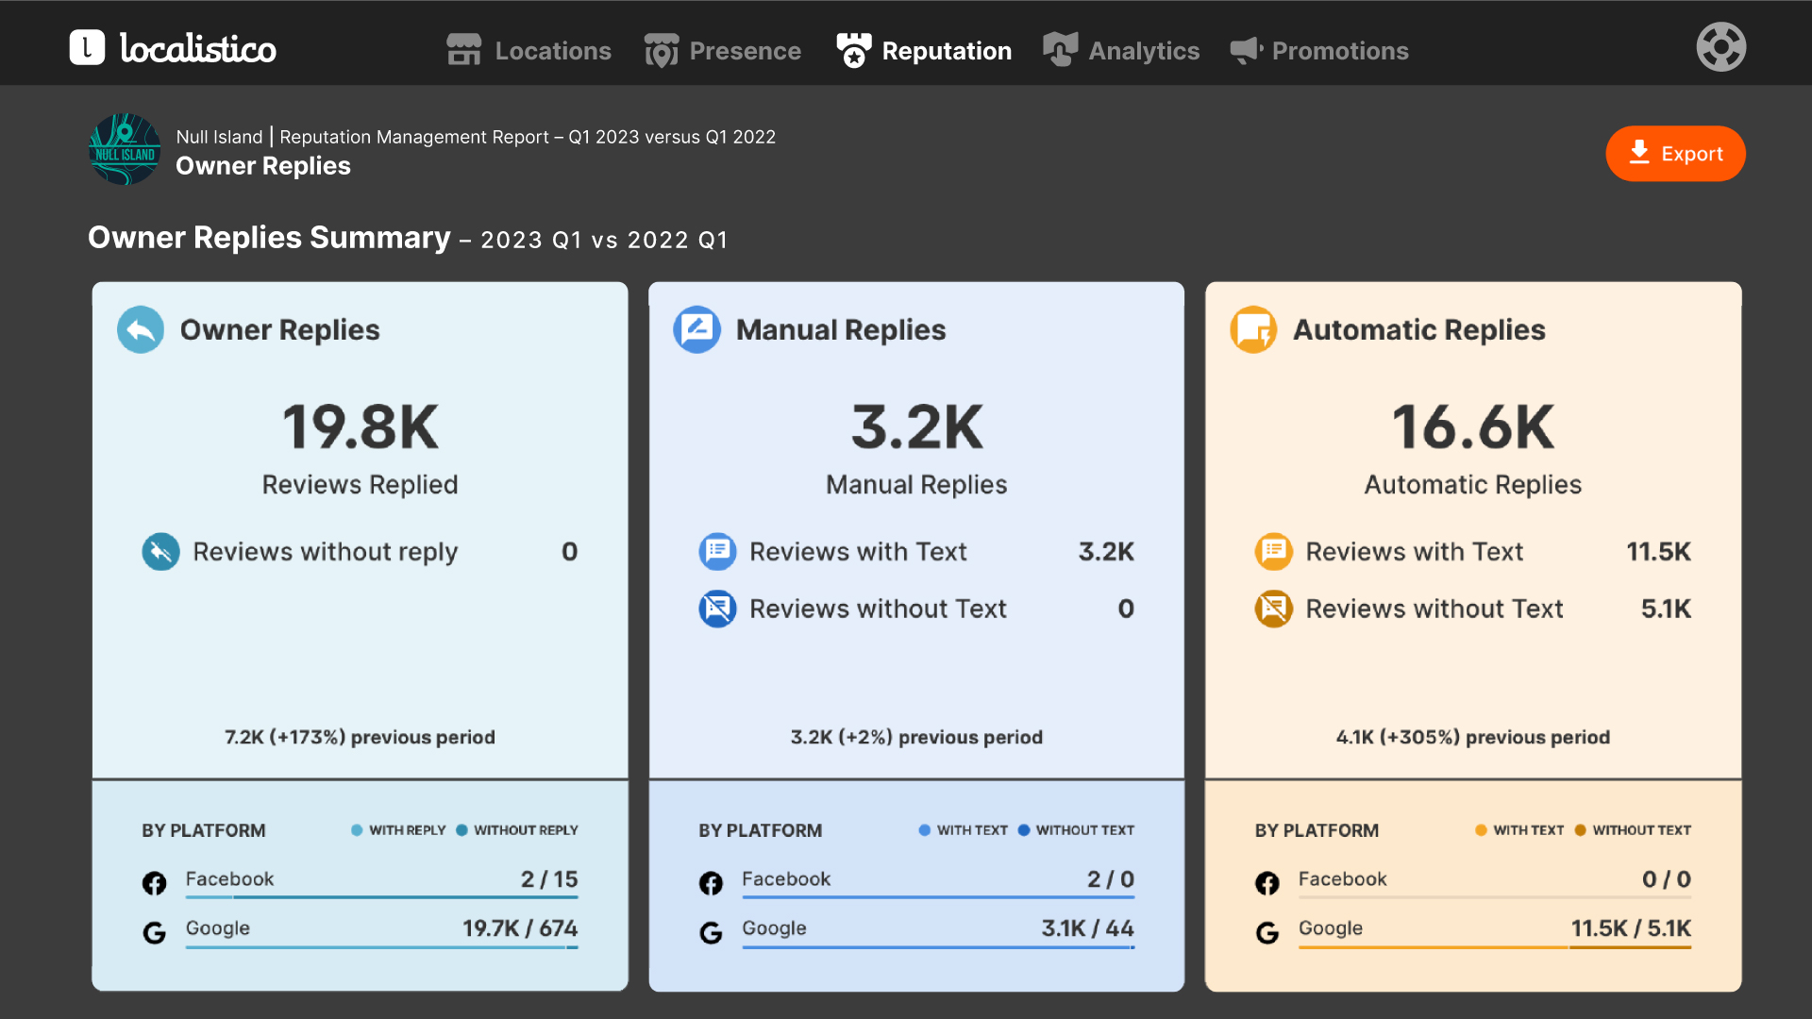Click the orange Reviews without Text icon
Screen dimensions: 1812x1019
point(1273,610)
